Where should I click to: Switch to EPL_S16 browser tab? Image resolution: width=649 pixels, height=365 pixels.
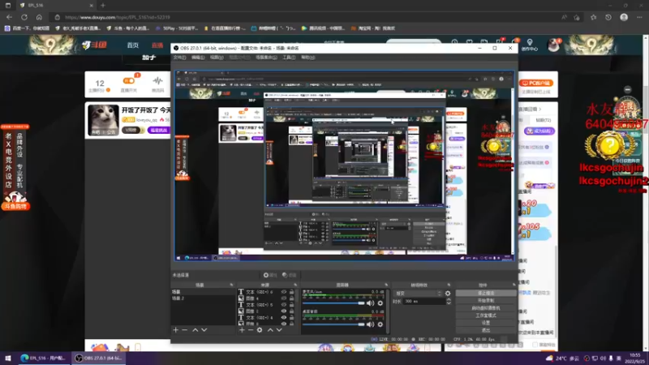(x=56, y=6)
